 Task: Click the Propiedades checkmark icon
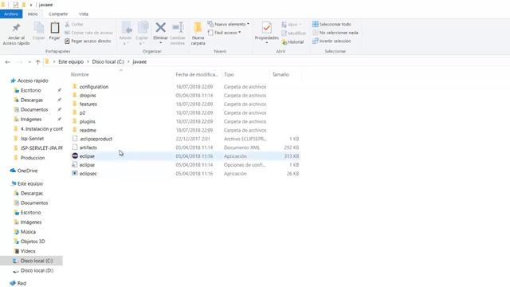[x=267, y=28]
